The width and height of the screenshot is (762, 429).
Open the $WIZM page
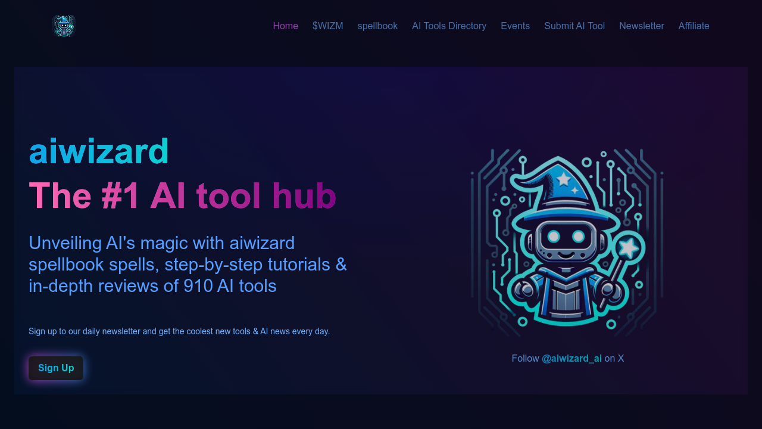[327, 26]
